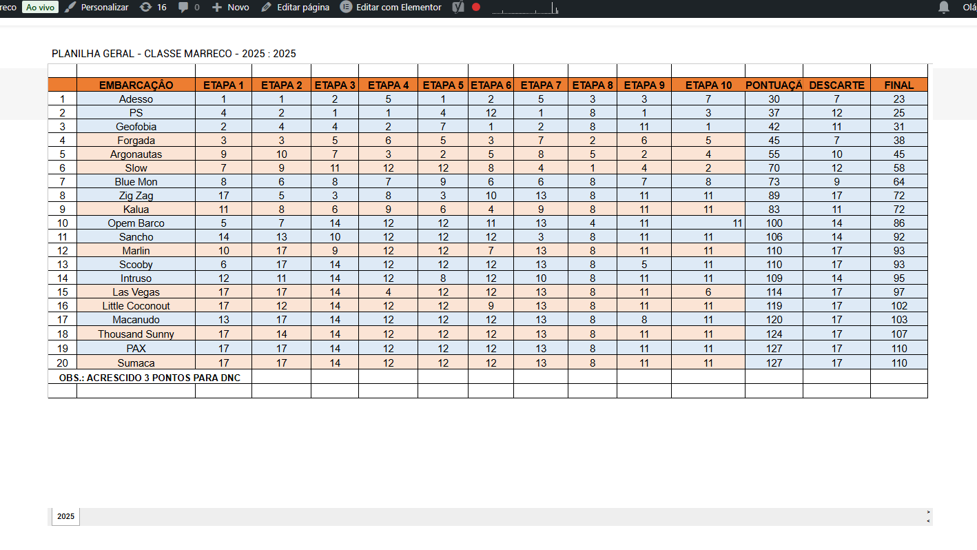The width and height of the screenshot is (977, 550).
Task: Click the Ao vivo status badge
Action: point(40,7)
